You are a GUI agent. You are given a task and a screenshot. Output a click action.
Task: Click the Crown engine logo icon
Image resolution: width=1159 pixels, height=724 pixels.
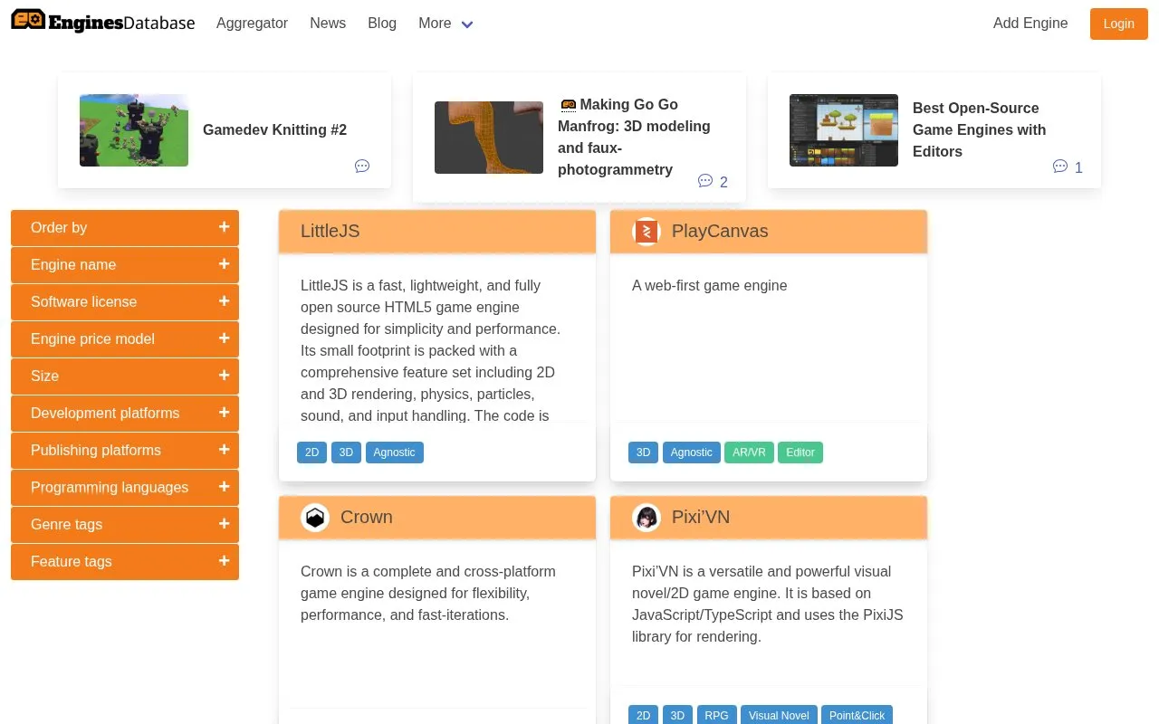pos(315,518)
